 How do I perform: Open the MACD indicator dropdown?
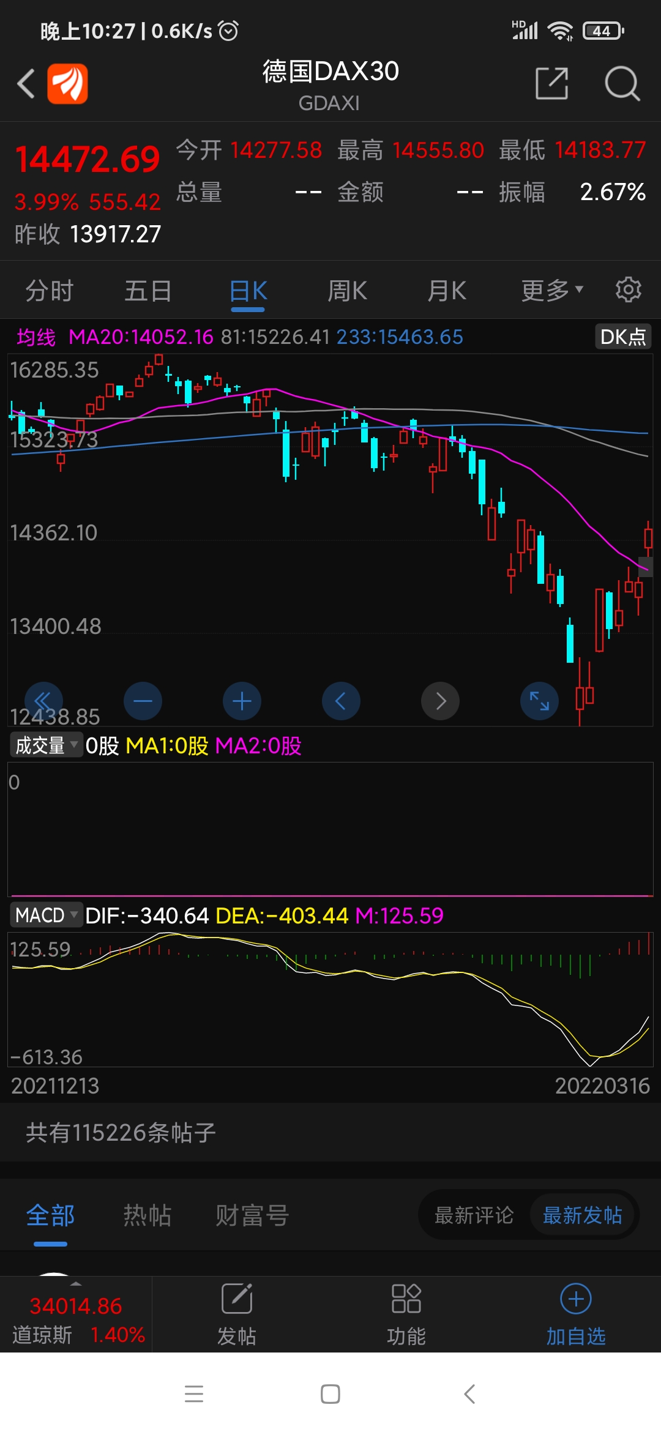[x=47, y=915]
